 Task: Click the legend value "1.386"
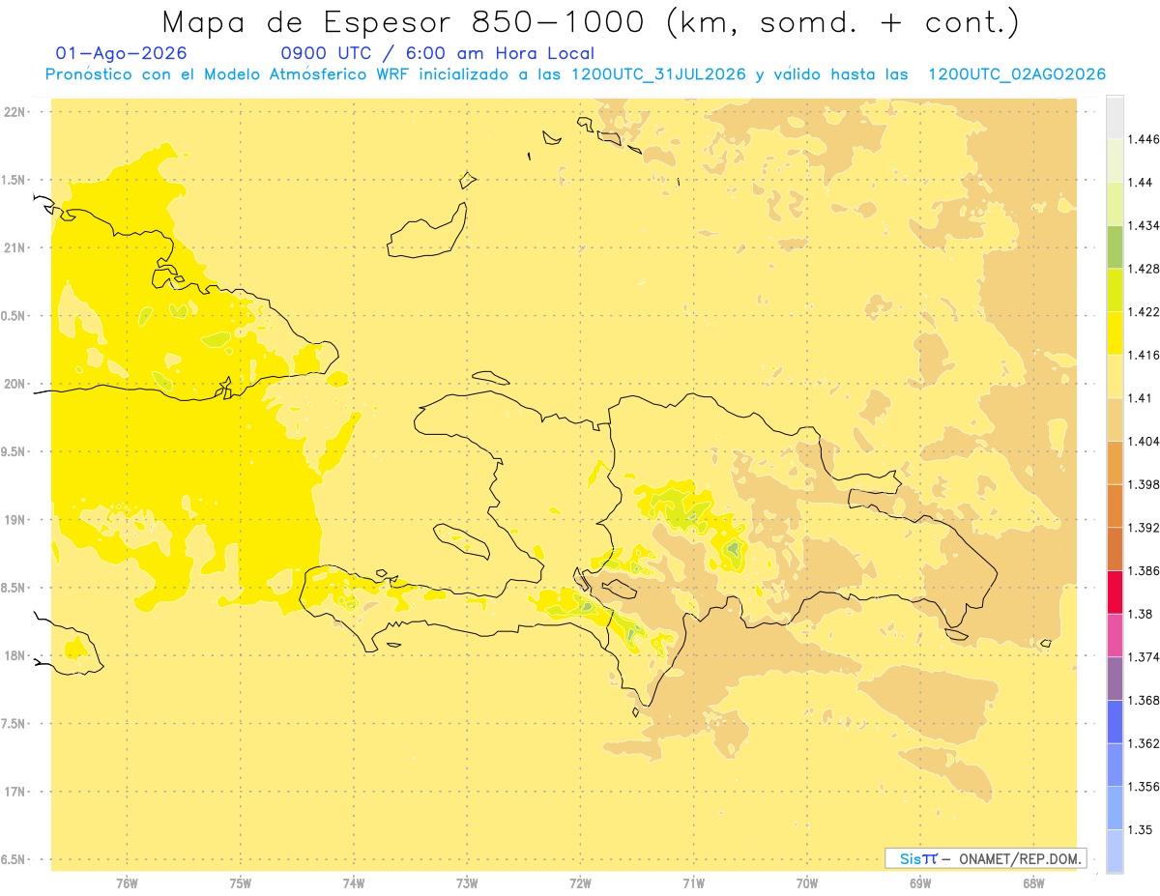pyautogui.click(x=1144, y=570)
